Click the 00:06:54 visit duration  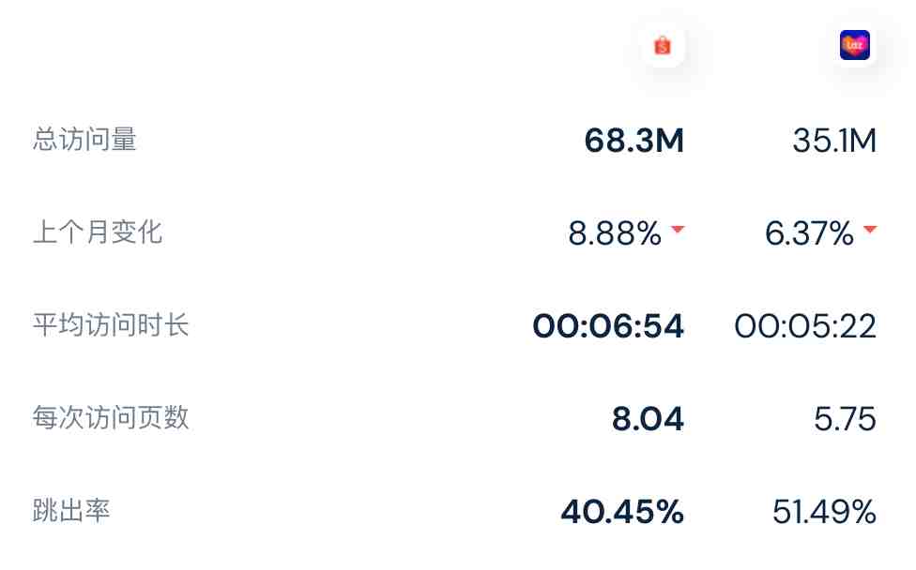[608, 326]
